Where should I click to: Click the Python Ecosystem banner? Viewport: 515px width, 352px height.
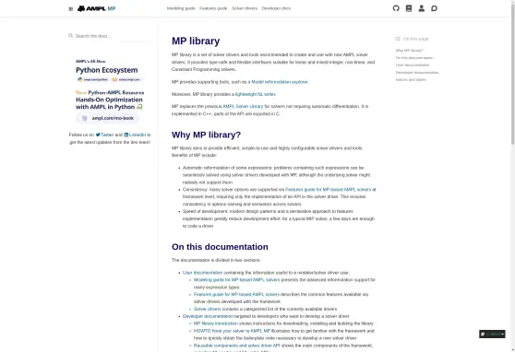110,70
